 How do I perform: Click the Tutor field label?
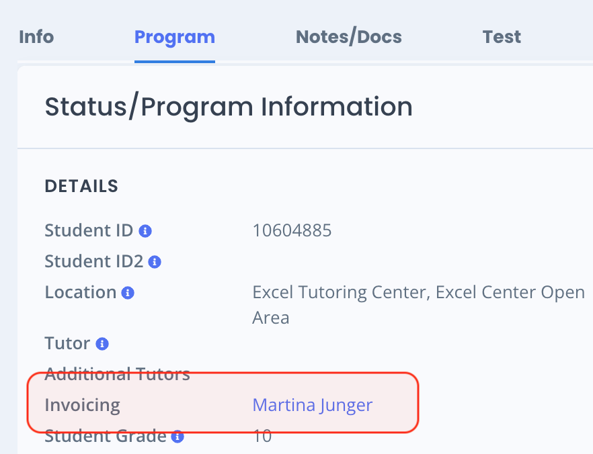point(67,343)
